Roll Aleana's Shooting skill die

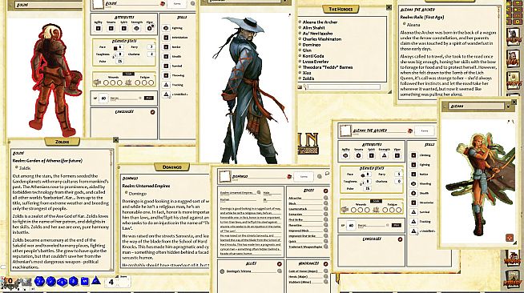413,183
